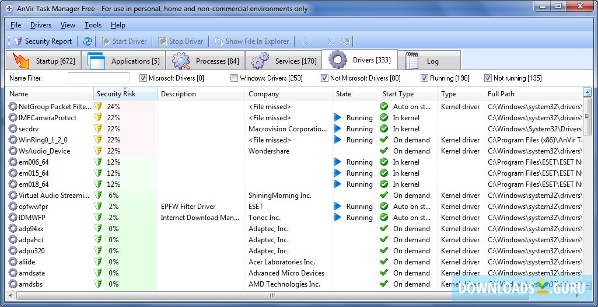Click the horizontal scrollbar thumb
This screenshot has height=307, width=598.
pos(272,295)
